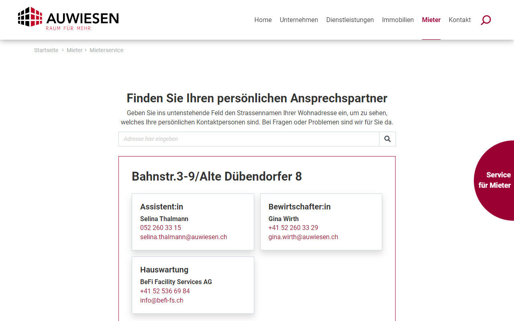The height and width of the screenshot is (321, 514).
Task: Open the Dienstleistungen section
Action: pos(350,20)
